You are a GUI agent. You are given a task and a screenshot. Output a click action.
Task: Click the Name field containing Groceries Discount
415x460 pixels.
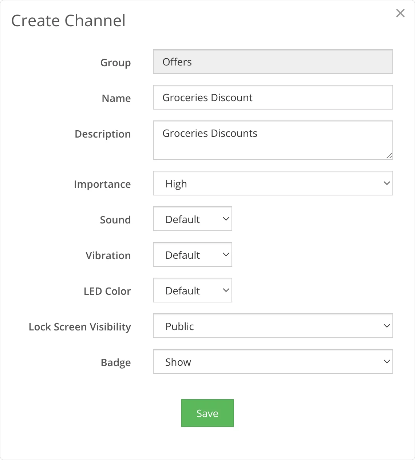coord(273,97)
